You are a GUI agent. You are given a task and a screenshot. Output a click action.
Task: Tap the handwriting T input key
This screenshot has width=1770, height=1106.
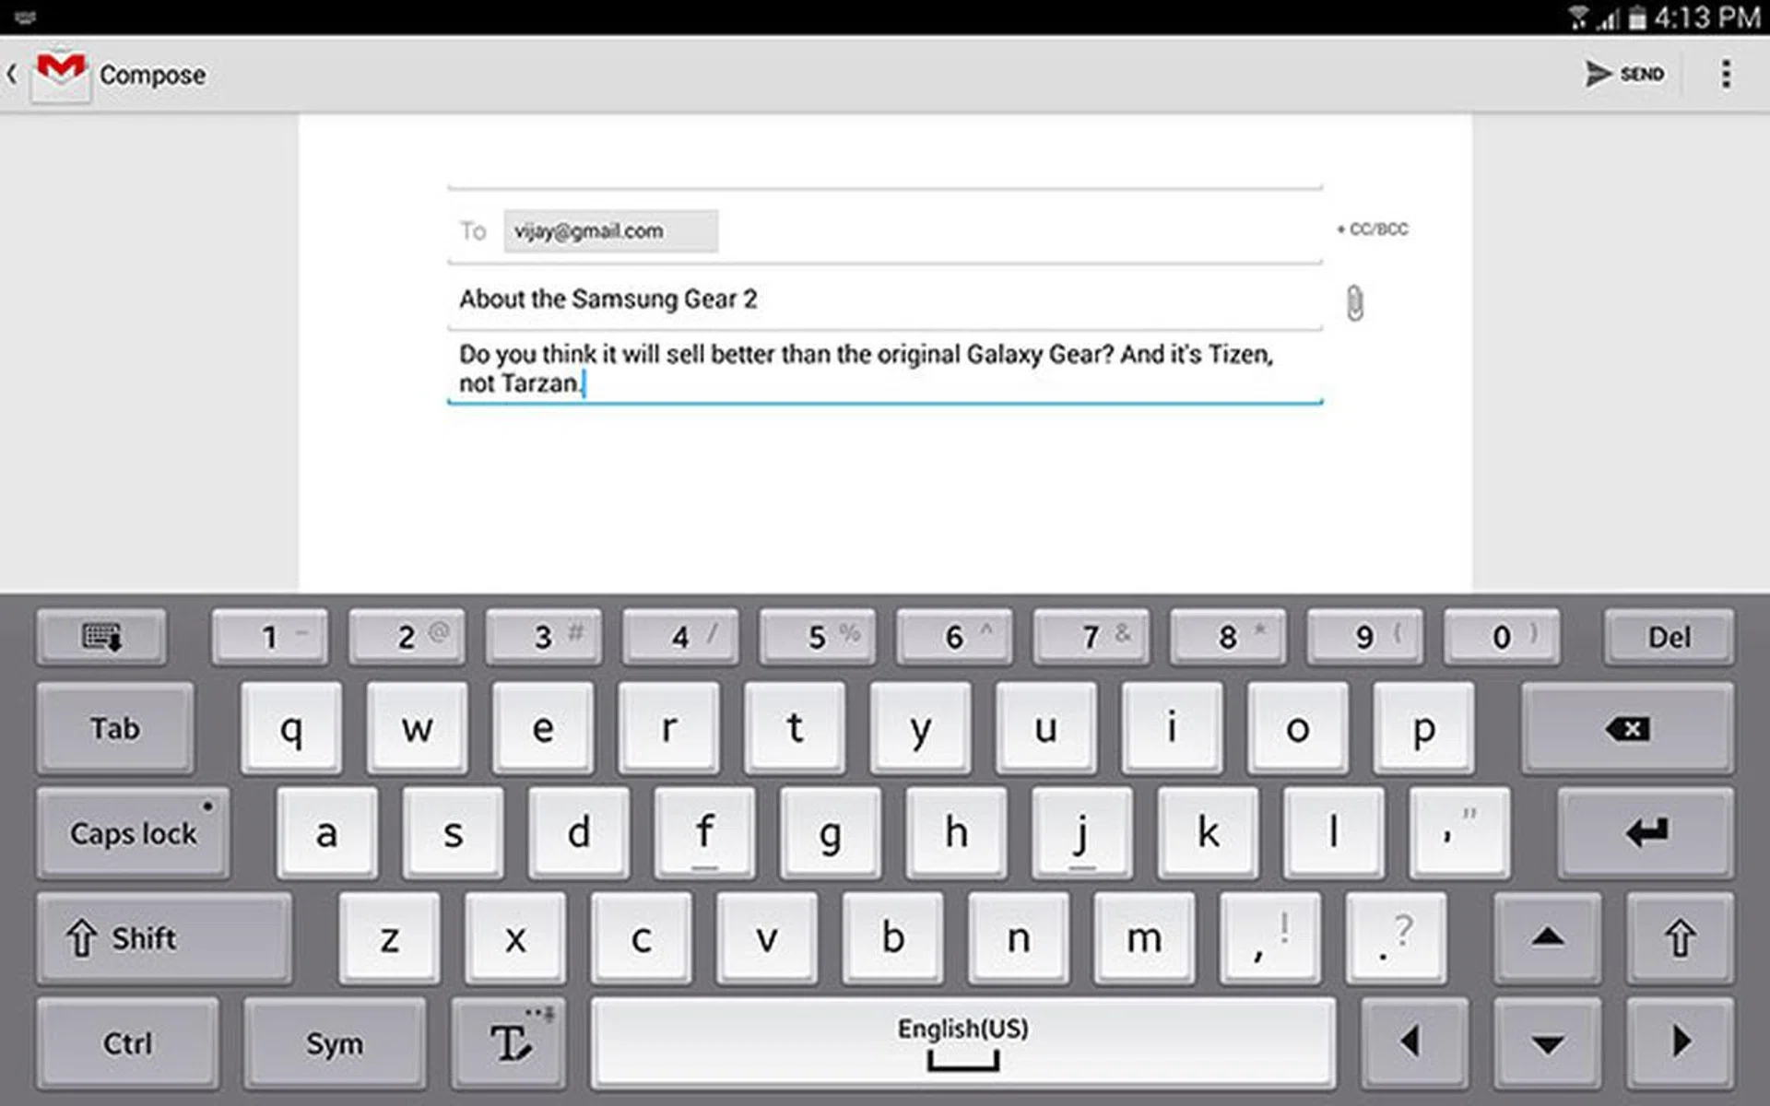click(509, 1043)
